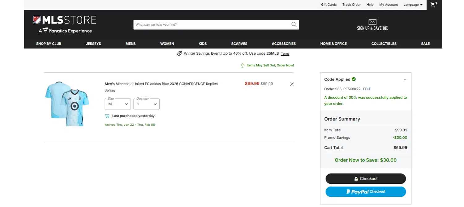Screen dimensions: 464x207
Task: Click the Track Order link
Action: coord(351,5)
